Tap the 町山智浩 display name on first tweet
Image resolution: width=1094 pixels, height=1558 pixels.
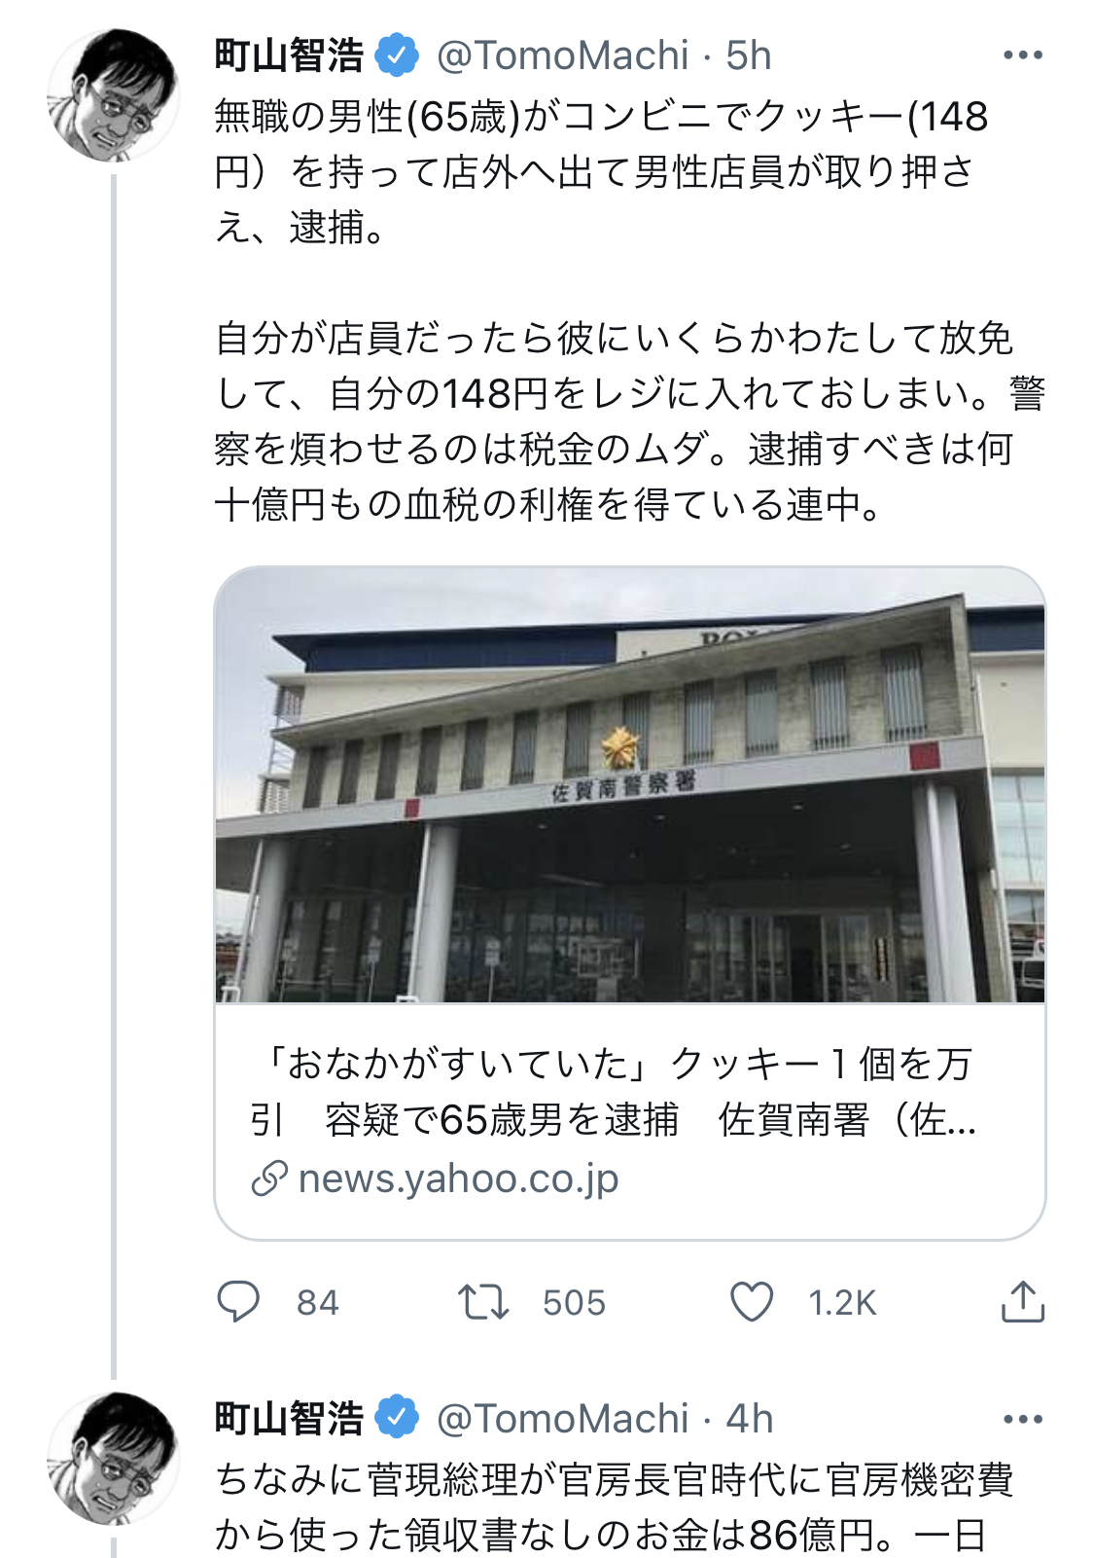tap(289, 55)
